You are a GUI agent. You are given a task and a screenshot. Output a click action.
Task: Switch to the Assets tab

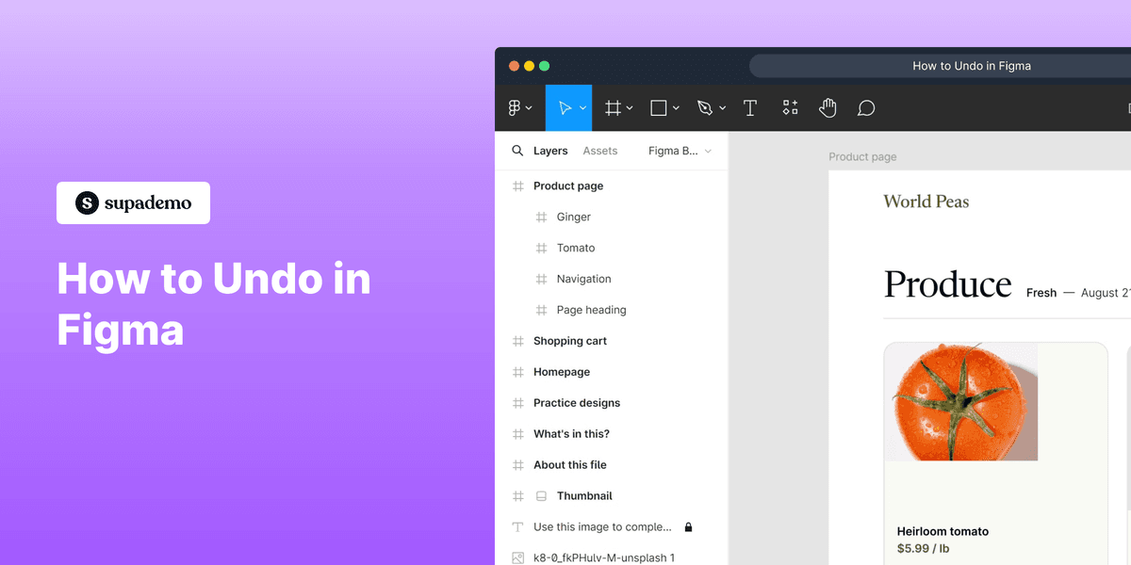[600, 150]
